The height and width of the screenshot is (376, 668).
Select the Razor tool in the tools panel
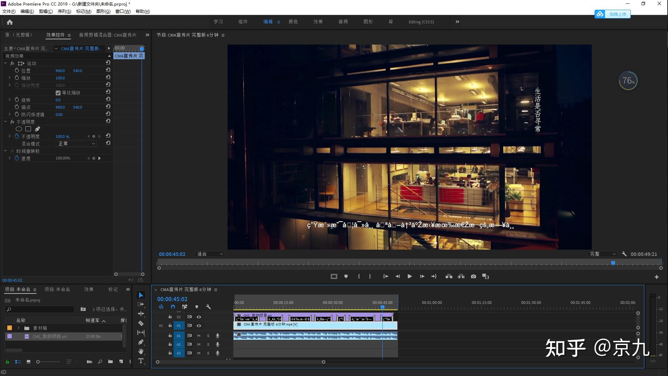click(x=141, y=323)
